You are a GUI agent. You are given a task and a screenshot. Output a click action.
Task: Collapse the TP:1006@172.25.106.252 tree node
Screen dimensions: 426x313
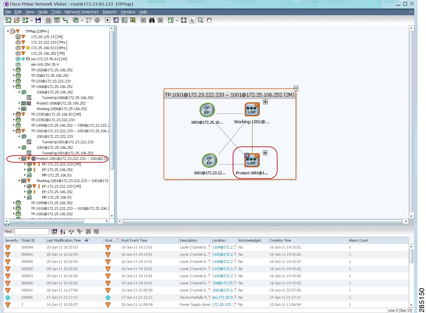[x=14, y=87]
